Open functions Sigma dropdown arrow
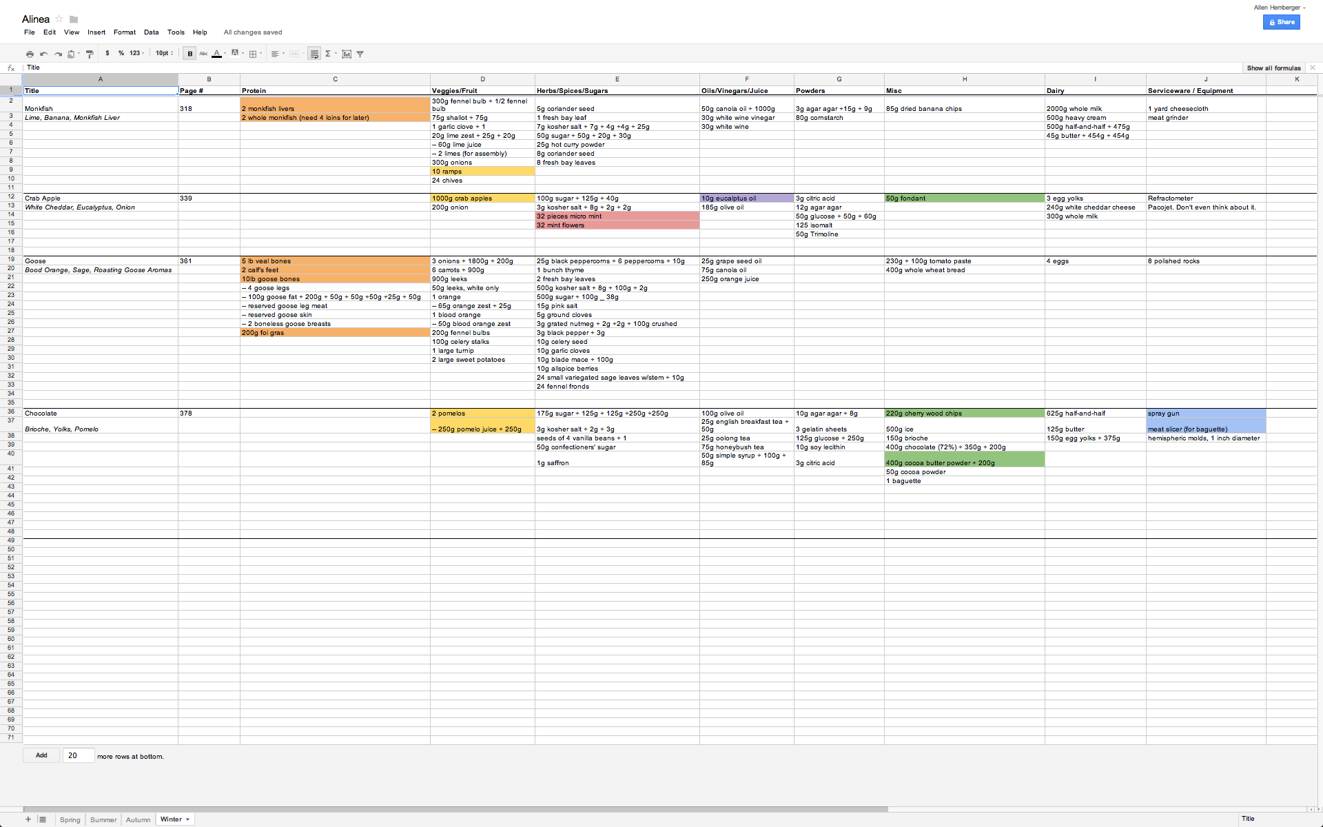Screen dimensions: 1323x827 click(336, 54)
